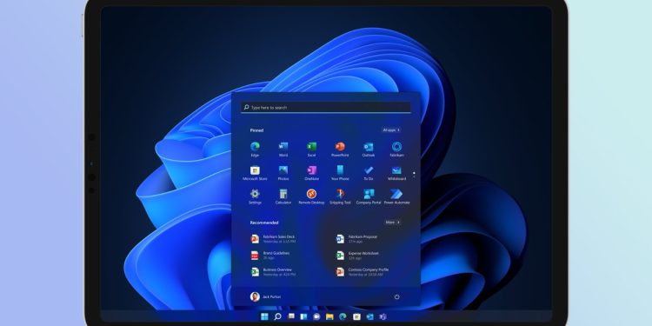Open the Expense Worksheet file

point(357,256)
